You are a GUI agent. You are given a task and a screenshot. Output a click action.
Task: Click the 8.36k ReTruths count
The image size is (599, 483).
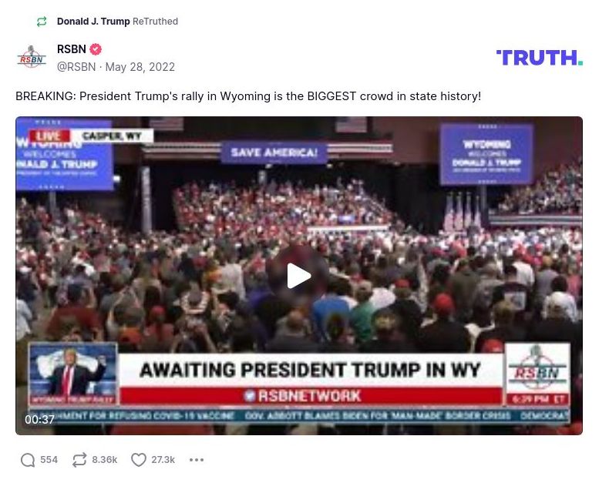pos(105,460)
